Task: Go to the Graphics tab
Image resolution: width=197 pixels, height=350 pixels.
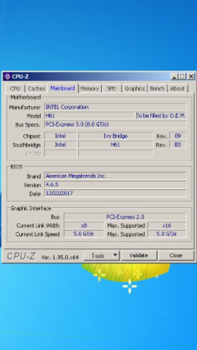Action: click(135, 89)
